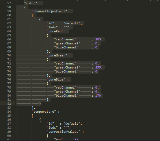Click the opening brace on line 65
The width and height of the screenshot is (160, 141).
tap(48, 35)
